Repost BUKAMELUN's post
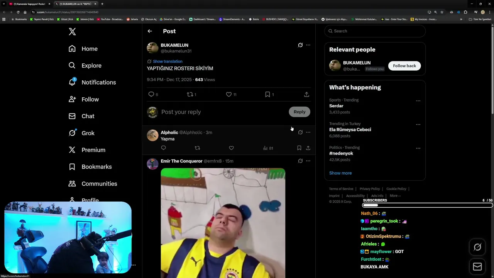 coord(191,94)
